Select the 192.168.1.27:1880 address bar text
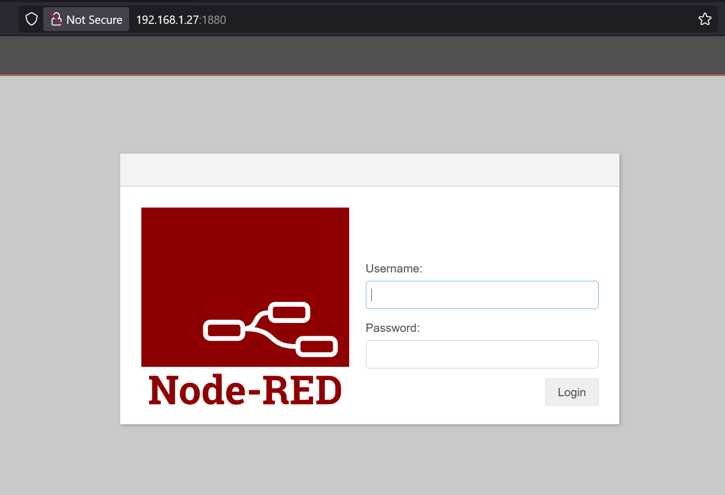Image resolution: width=725 pixels, height=495 pixels. click(x=181, y=20)
